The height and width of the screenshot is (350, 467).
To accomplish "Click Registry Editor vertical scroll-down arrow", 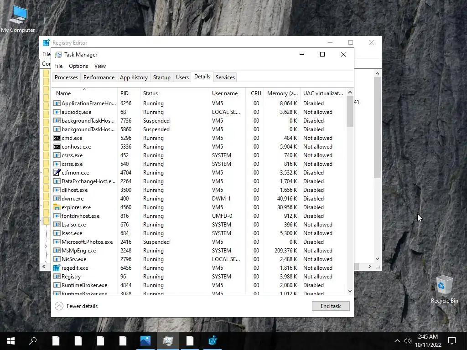I will click(377, 259).
